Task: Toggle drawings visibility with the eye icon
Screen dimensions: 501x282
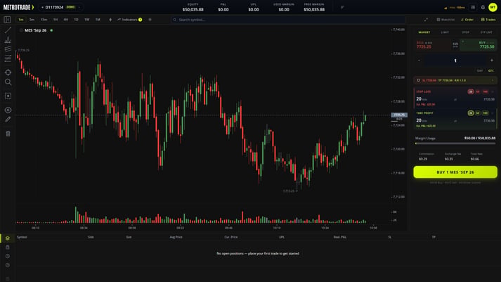Action: click(x=8, y=110)
